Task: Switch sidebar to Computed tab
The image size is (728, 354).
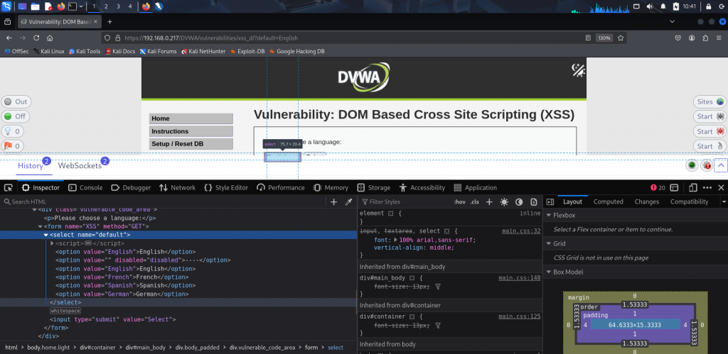Action: tap(609, 201)
